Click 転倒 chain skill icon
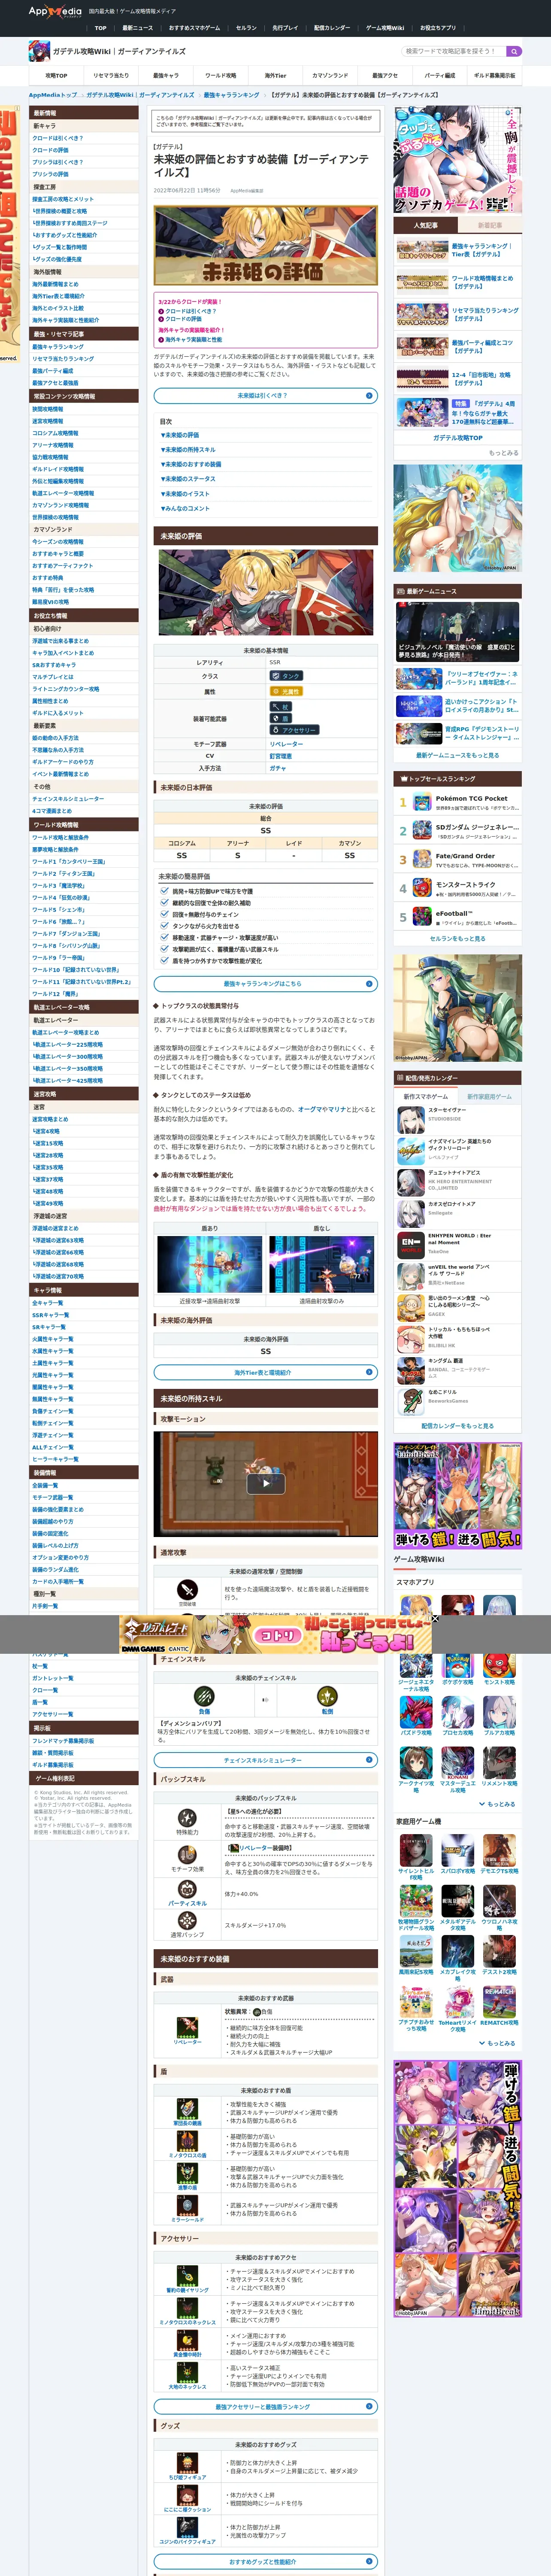 tap(327, 1697)
